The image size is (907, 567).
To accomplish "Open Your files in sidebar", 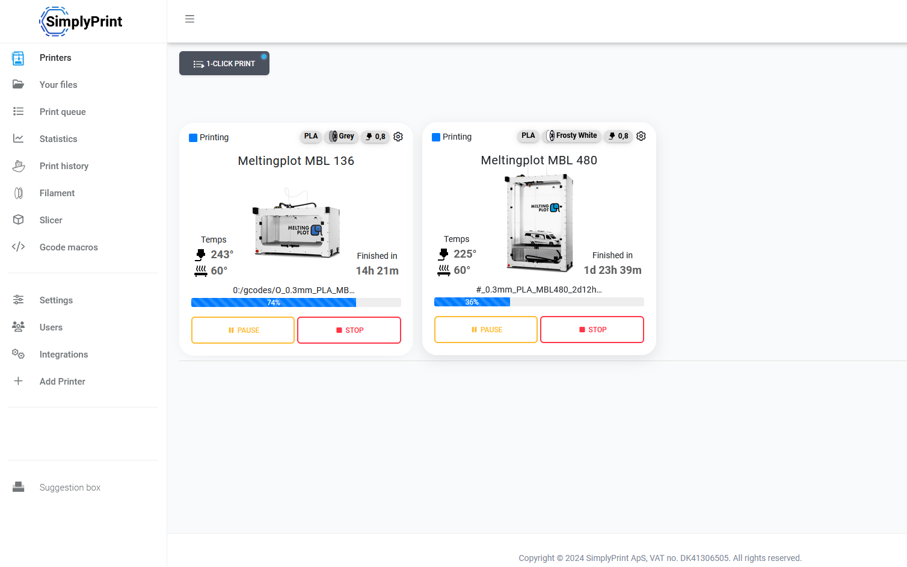I will pos(58,85).
